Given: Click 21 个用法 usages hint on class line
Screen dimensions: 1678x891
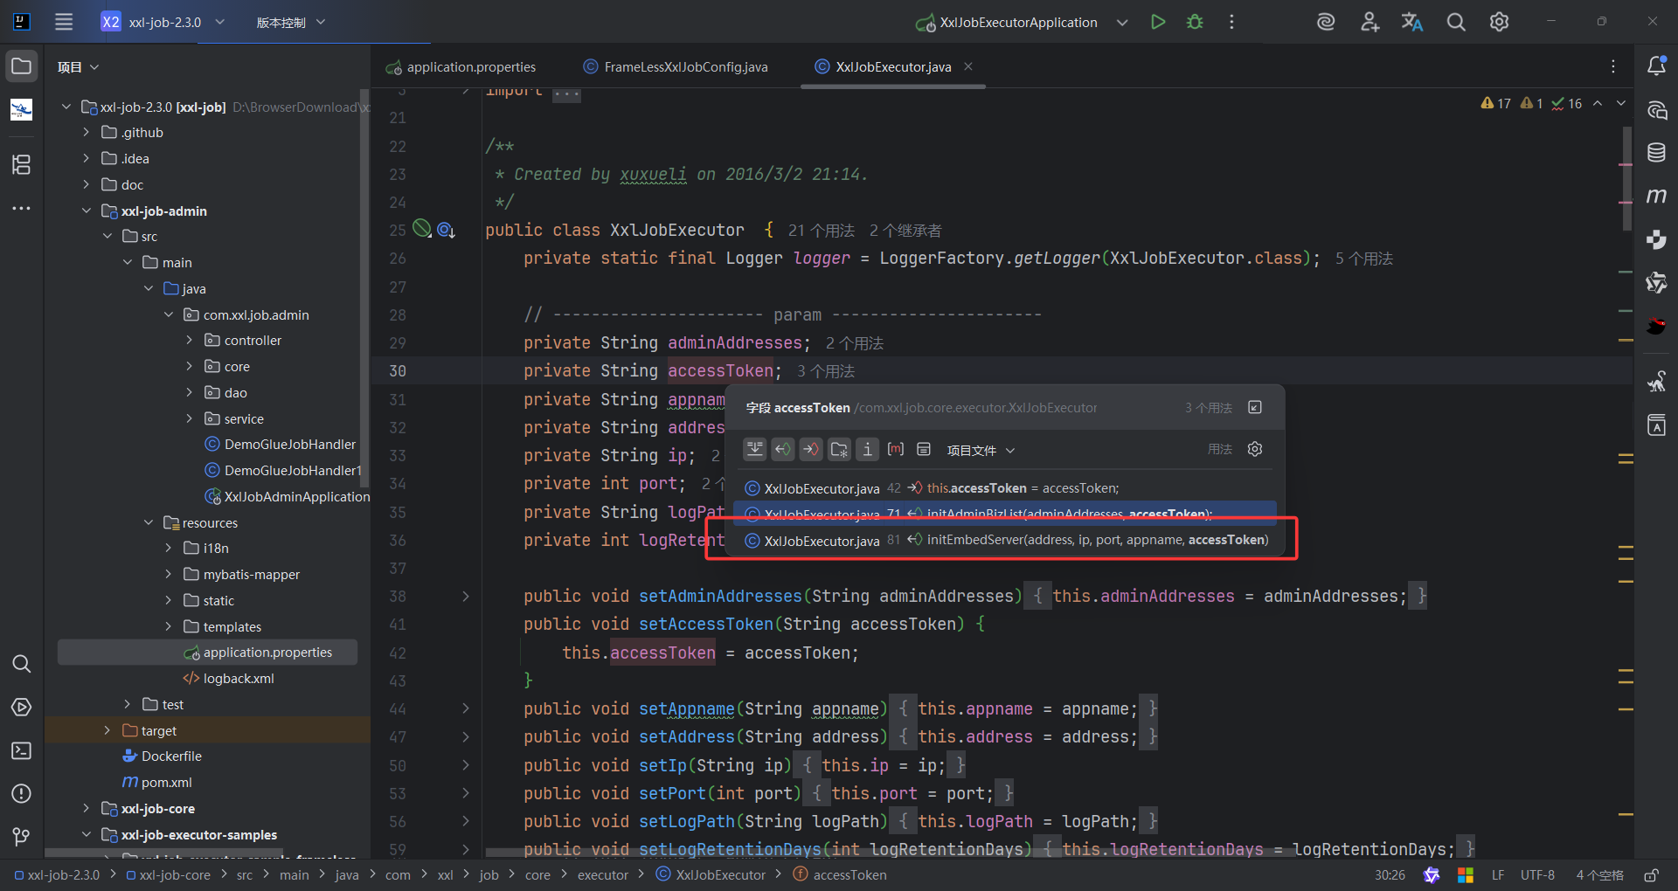Looking at the screenshot, I should tap(822, 231).
